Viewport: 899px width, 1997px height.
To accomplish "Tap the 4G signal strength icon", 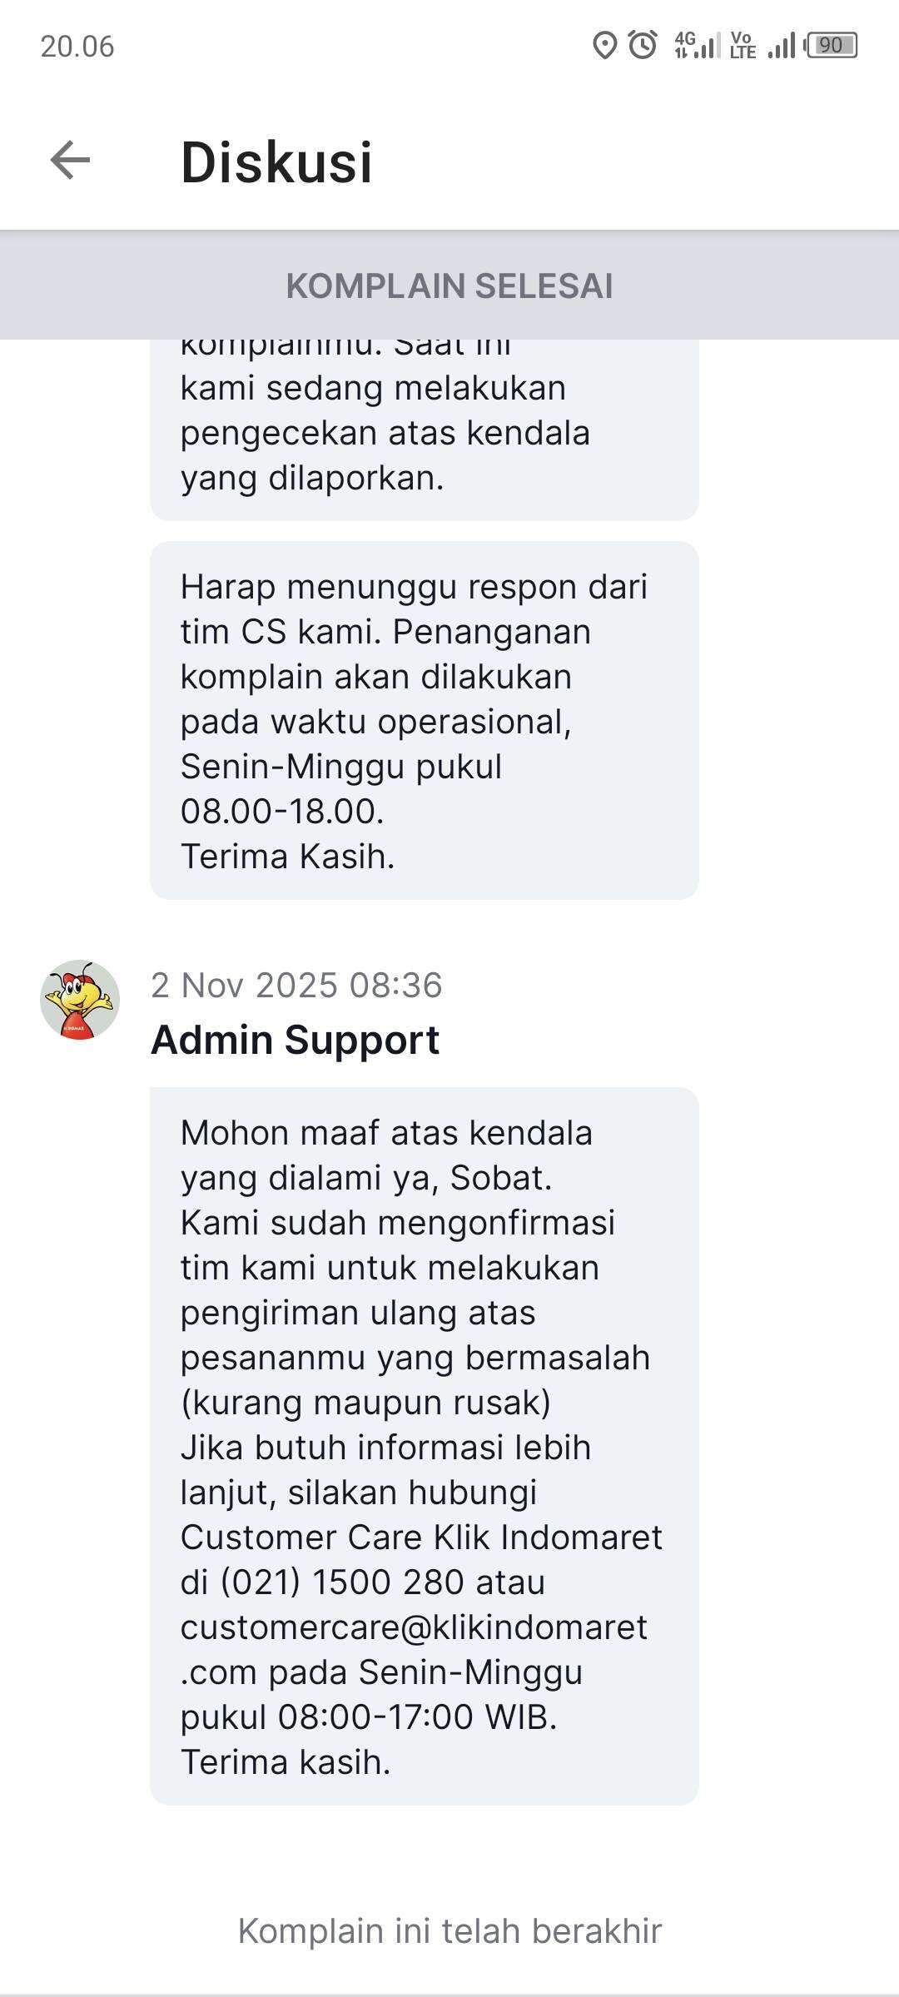I will tap(698, 45).
